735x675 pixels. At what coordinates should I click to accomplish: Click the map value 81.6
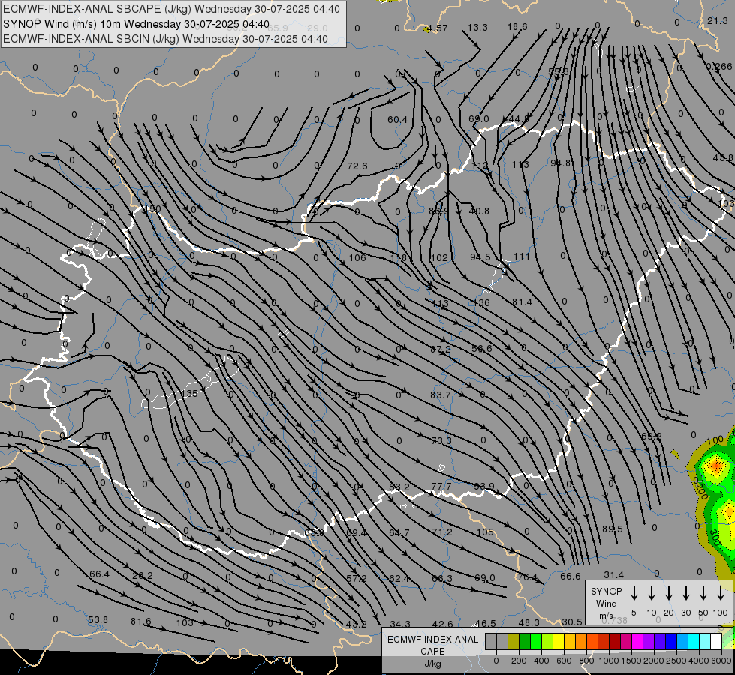point(141,622)
